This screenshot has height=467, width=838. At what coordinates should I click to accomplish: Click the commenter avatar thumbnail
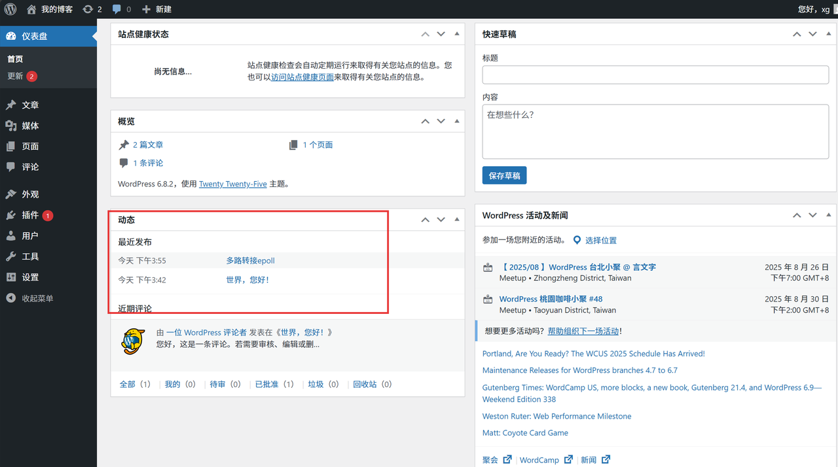pyautogui.click(x=133, y=341)
